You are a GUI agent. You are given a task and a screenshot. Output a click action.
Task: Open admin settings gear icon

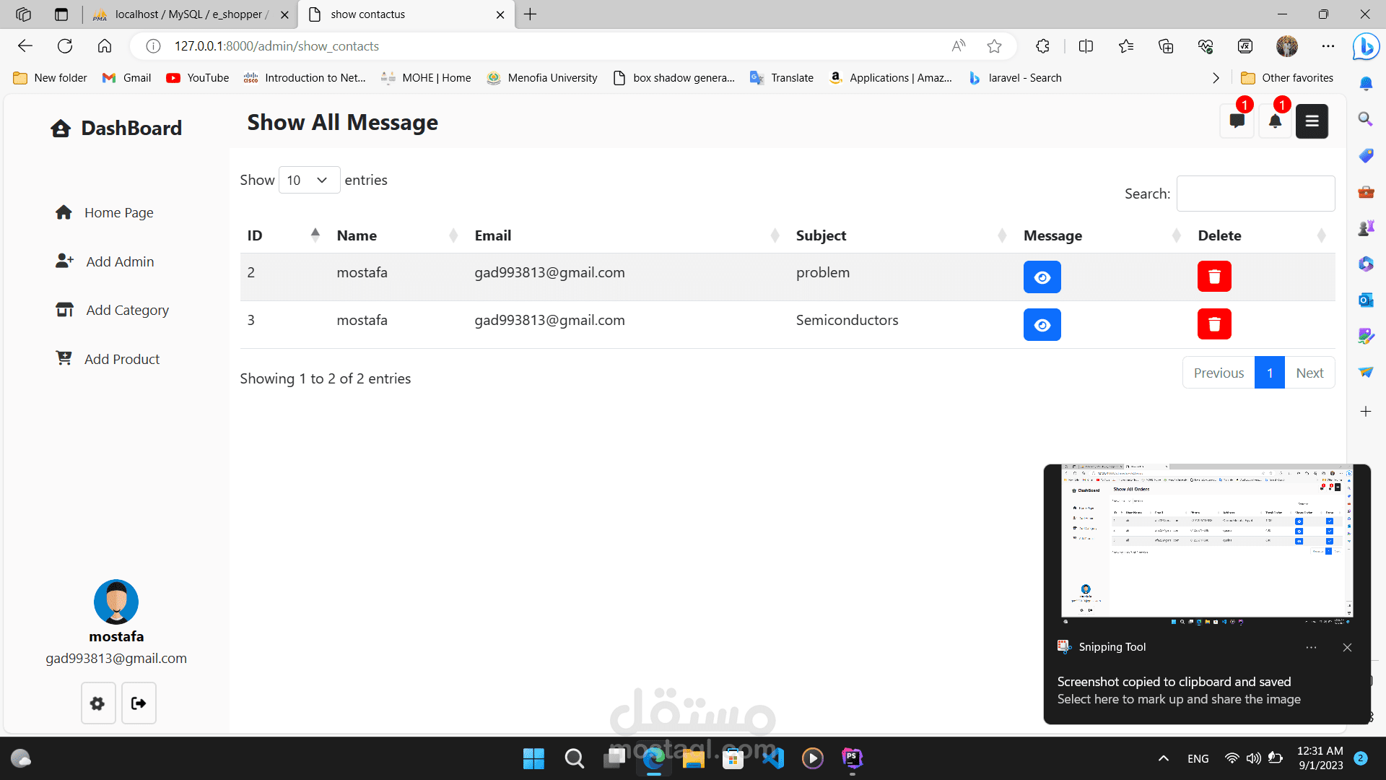pos(98,703)
